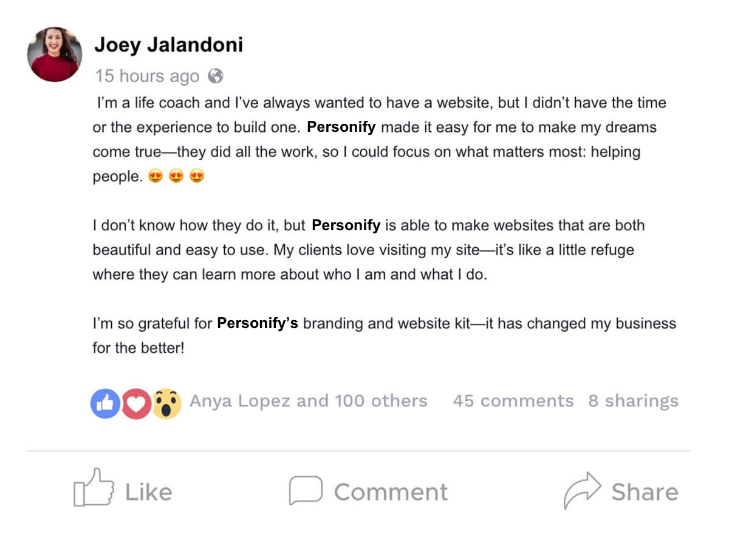Screen dimensions: 729x537
Task: Click the bold Personify text in the first paragraph
Action: (x=341, y=127)
